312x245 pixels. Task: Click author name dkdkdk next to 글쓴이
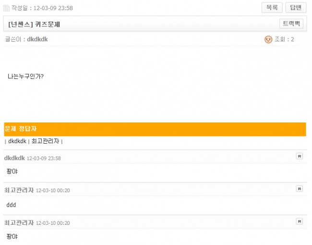(x=37, y=39)
